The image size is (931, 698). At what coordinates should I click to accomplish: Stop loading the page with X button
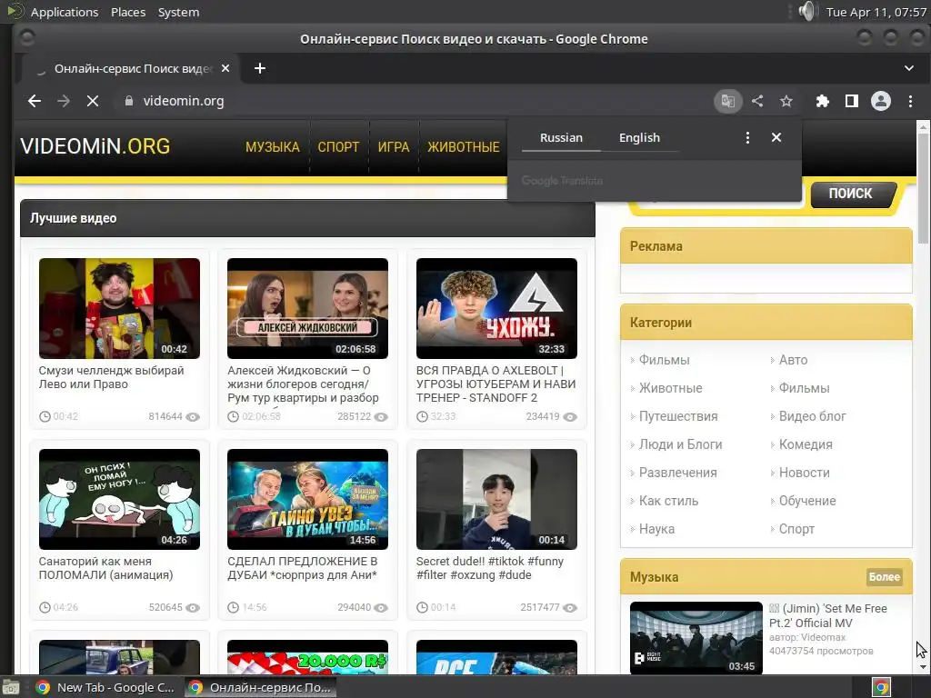coord(93,101)
